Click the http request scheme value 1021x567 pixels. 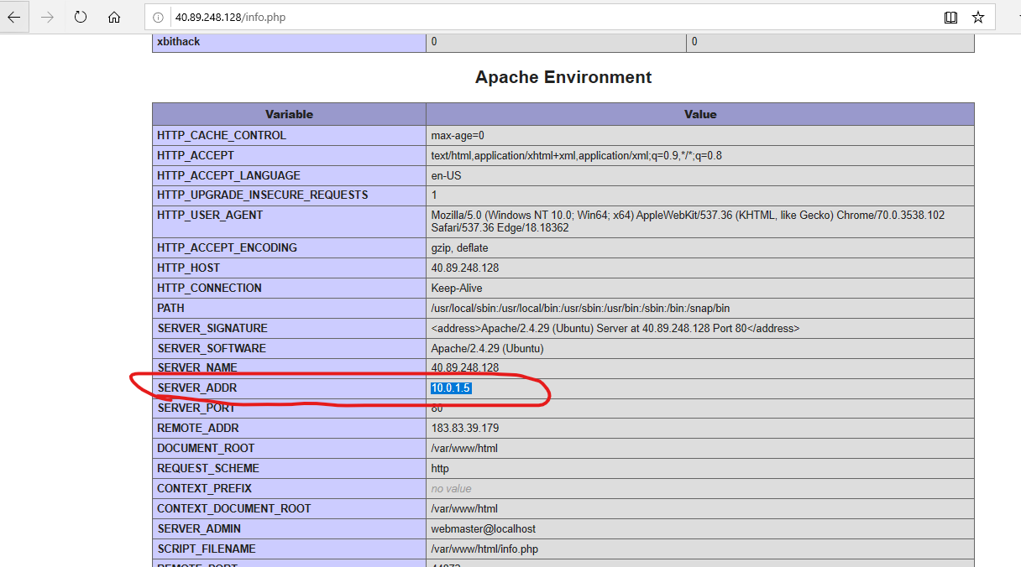[x=440, y=468]
